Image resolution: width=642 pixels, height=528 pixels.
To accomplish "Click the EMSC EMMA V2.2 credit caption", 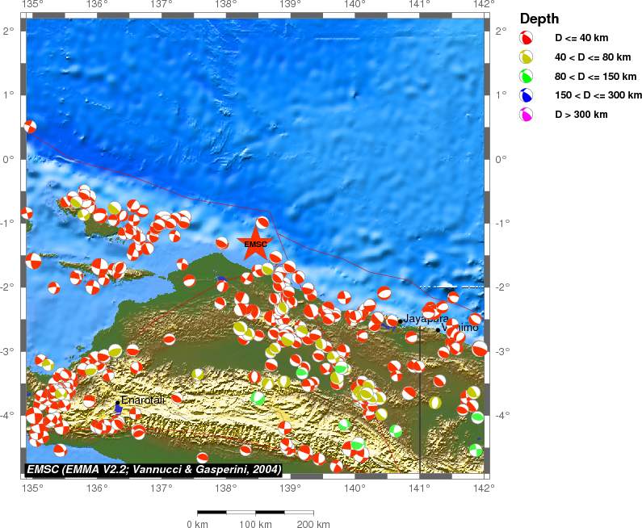I will [x=154, y=469].
